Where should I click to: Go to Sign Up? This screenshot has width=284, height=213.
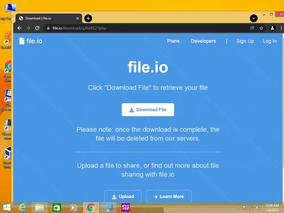coord(245,41)
